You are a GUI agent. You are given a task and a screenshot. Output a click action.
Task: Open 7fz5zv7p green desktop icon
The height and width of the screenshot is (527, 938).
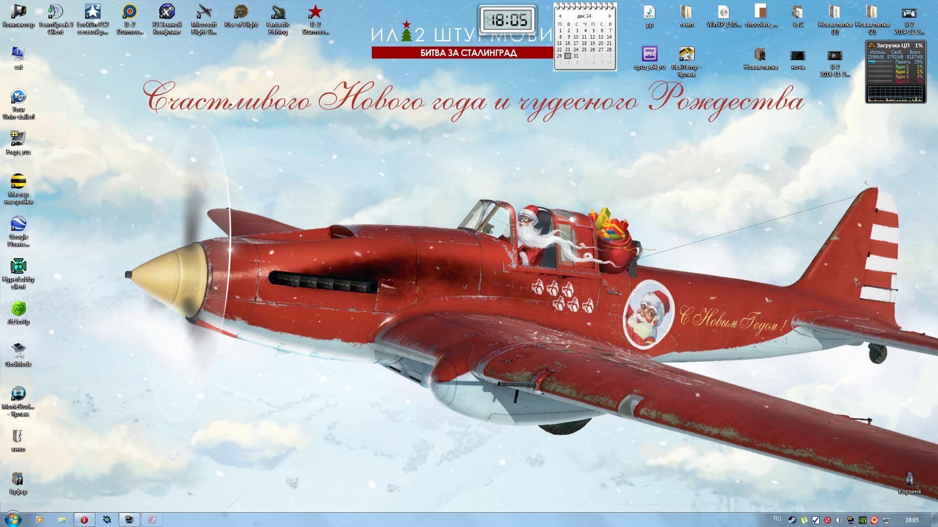click(x=18, y=312)
